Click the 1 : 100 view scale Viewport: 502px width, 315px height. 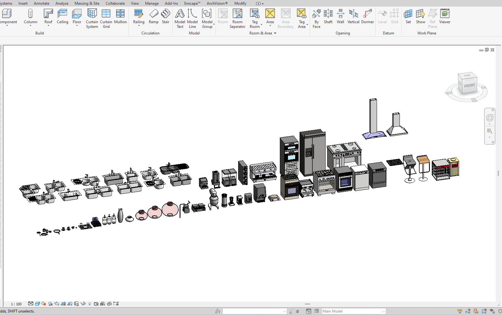pos(16,304)
